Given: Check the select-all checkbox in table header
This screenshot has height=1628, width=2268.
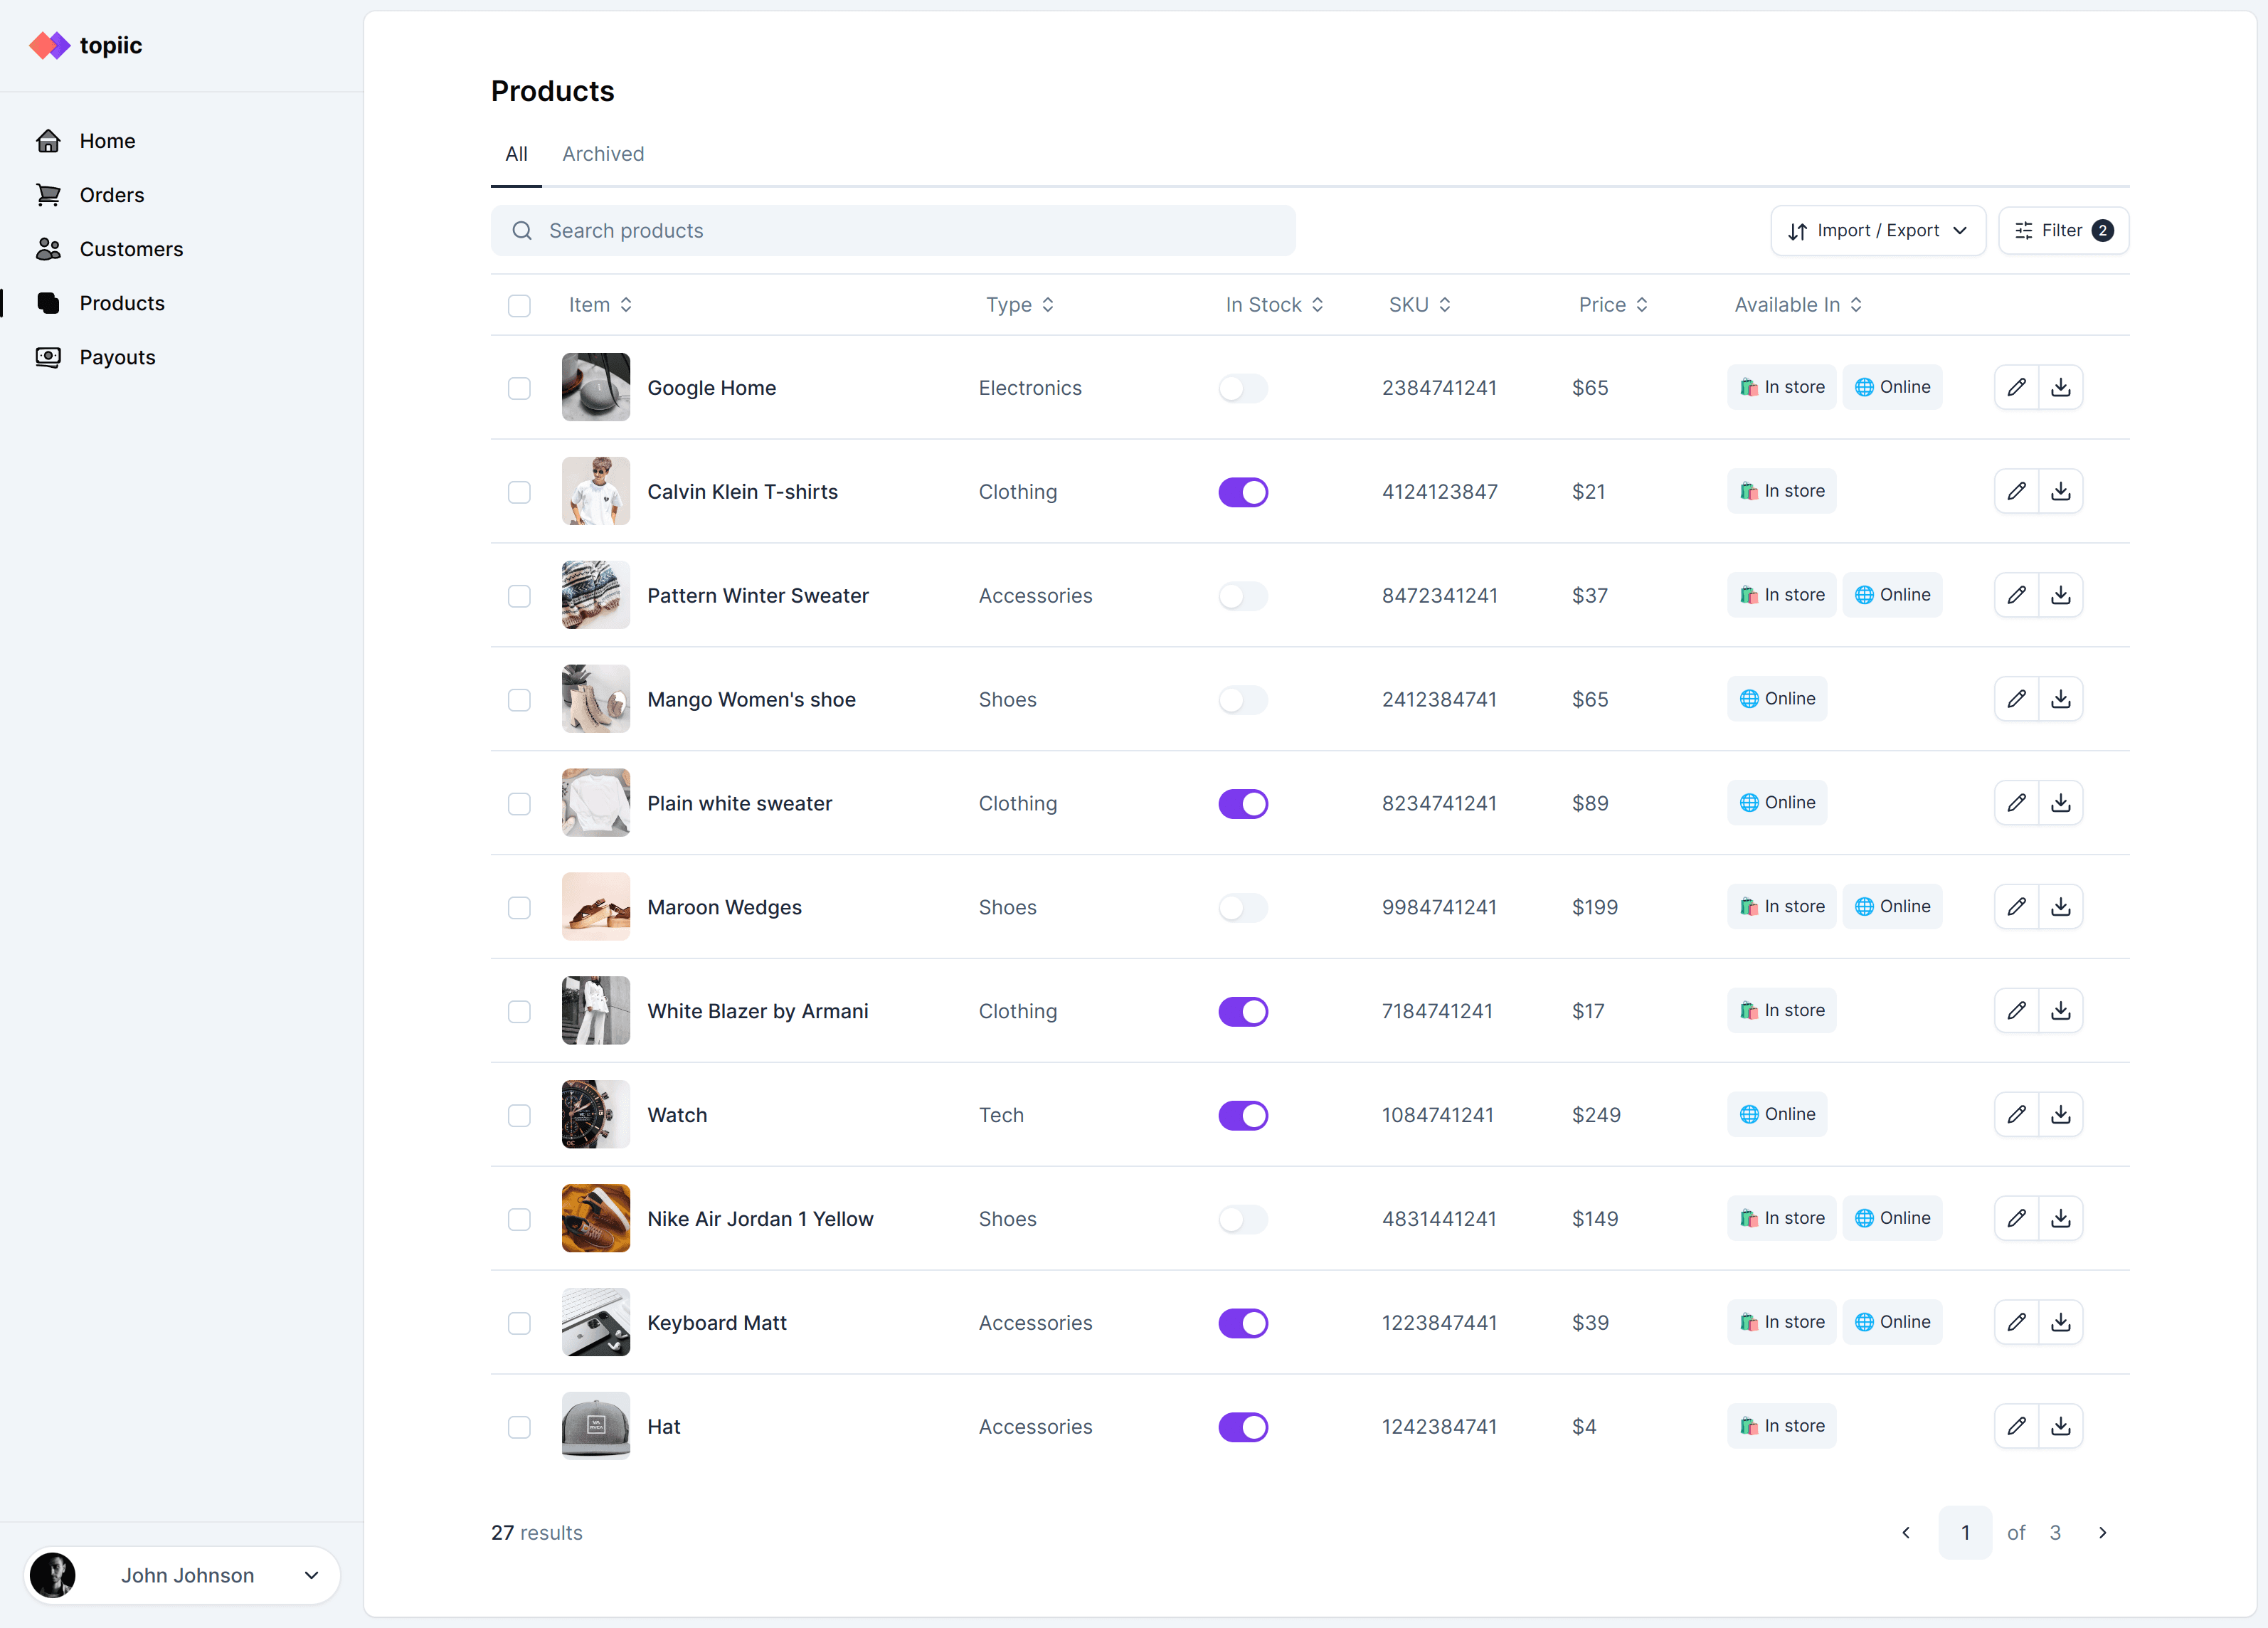Looking at the screenshot, I should point(519,305).
